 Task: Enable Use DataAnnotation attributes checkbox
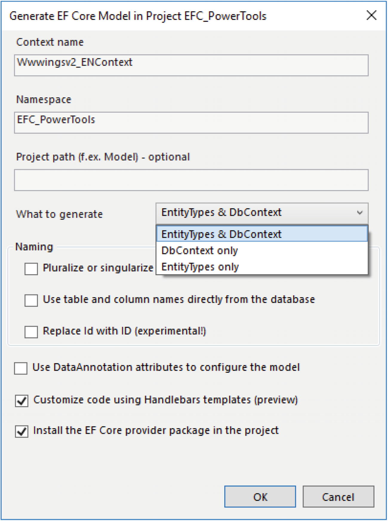(21, 368)
